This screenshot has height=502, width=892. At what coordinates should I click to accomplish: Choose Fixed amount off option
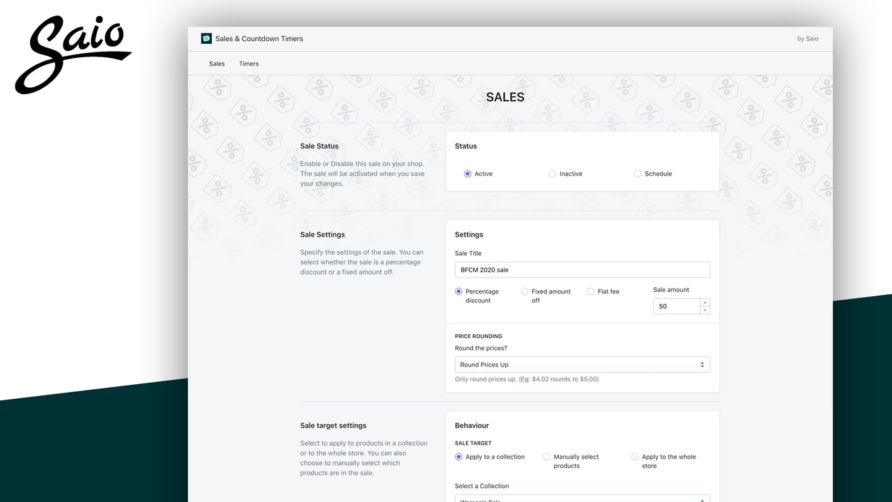click(524, 291)
